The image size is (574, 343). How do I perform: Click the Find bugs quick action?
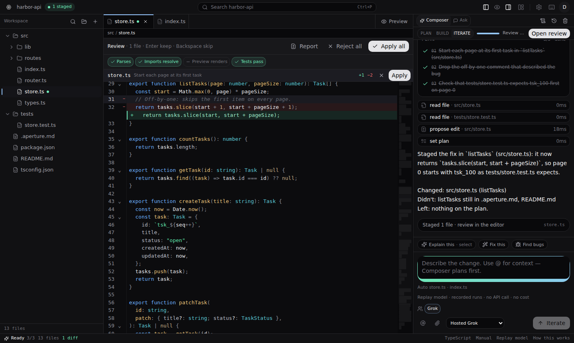point(529,244)
